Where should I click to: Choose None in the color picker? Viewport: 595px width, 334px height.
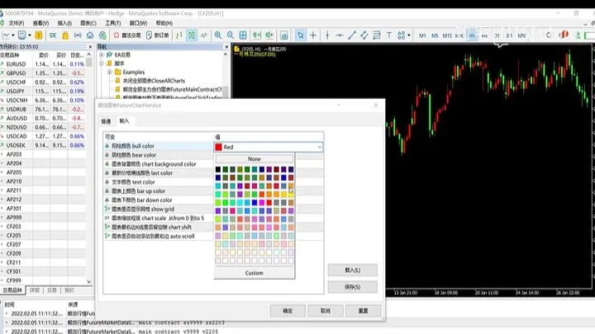click(254, 159)
